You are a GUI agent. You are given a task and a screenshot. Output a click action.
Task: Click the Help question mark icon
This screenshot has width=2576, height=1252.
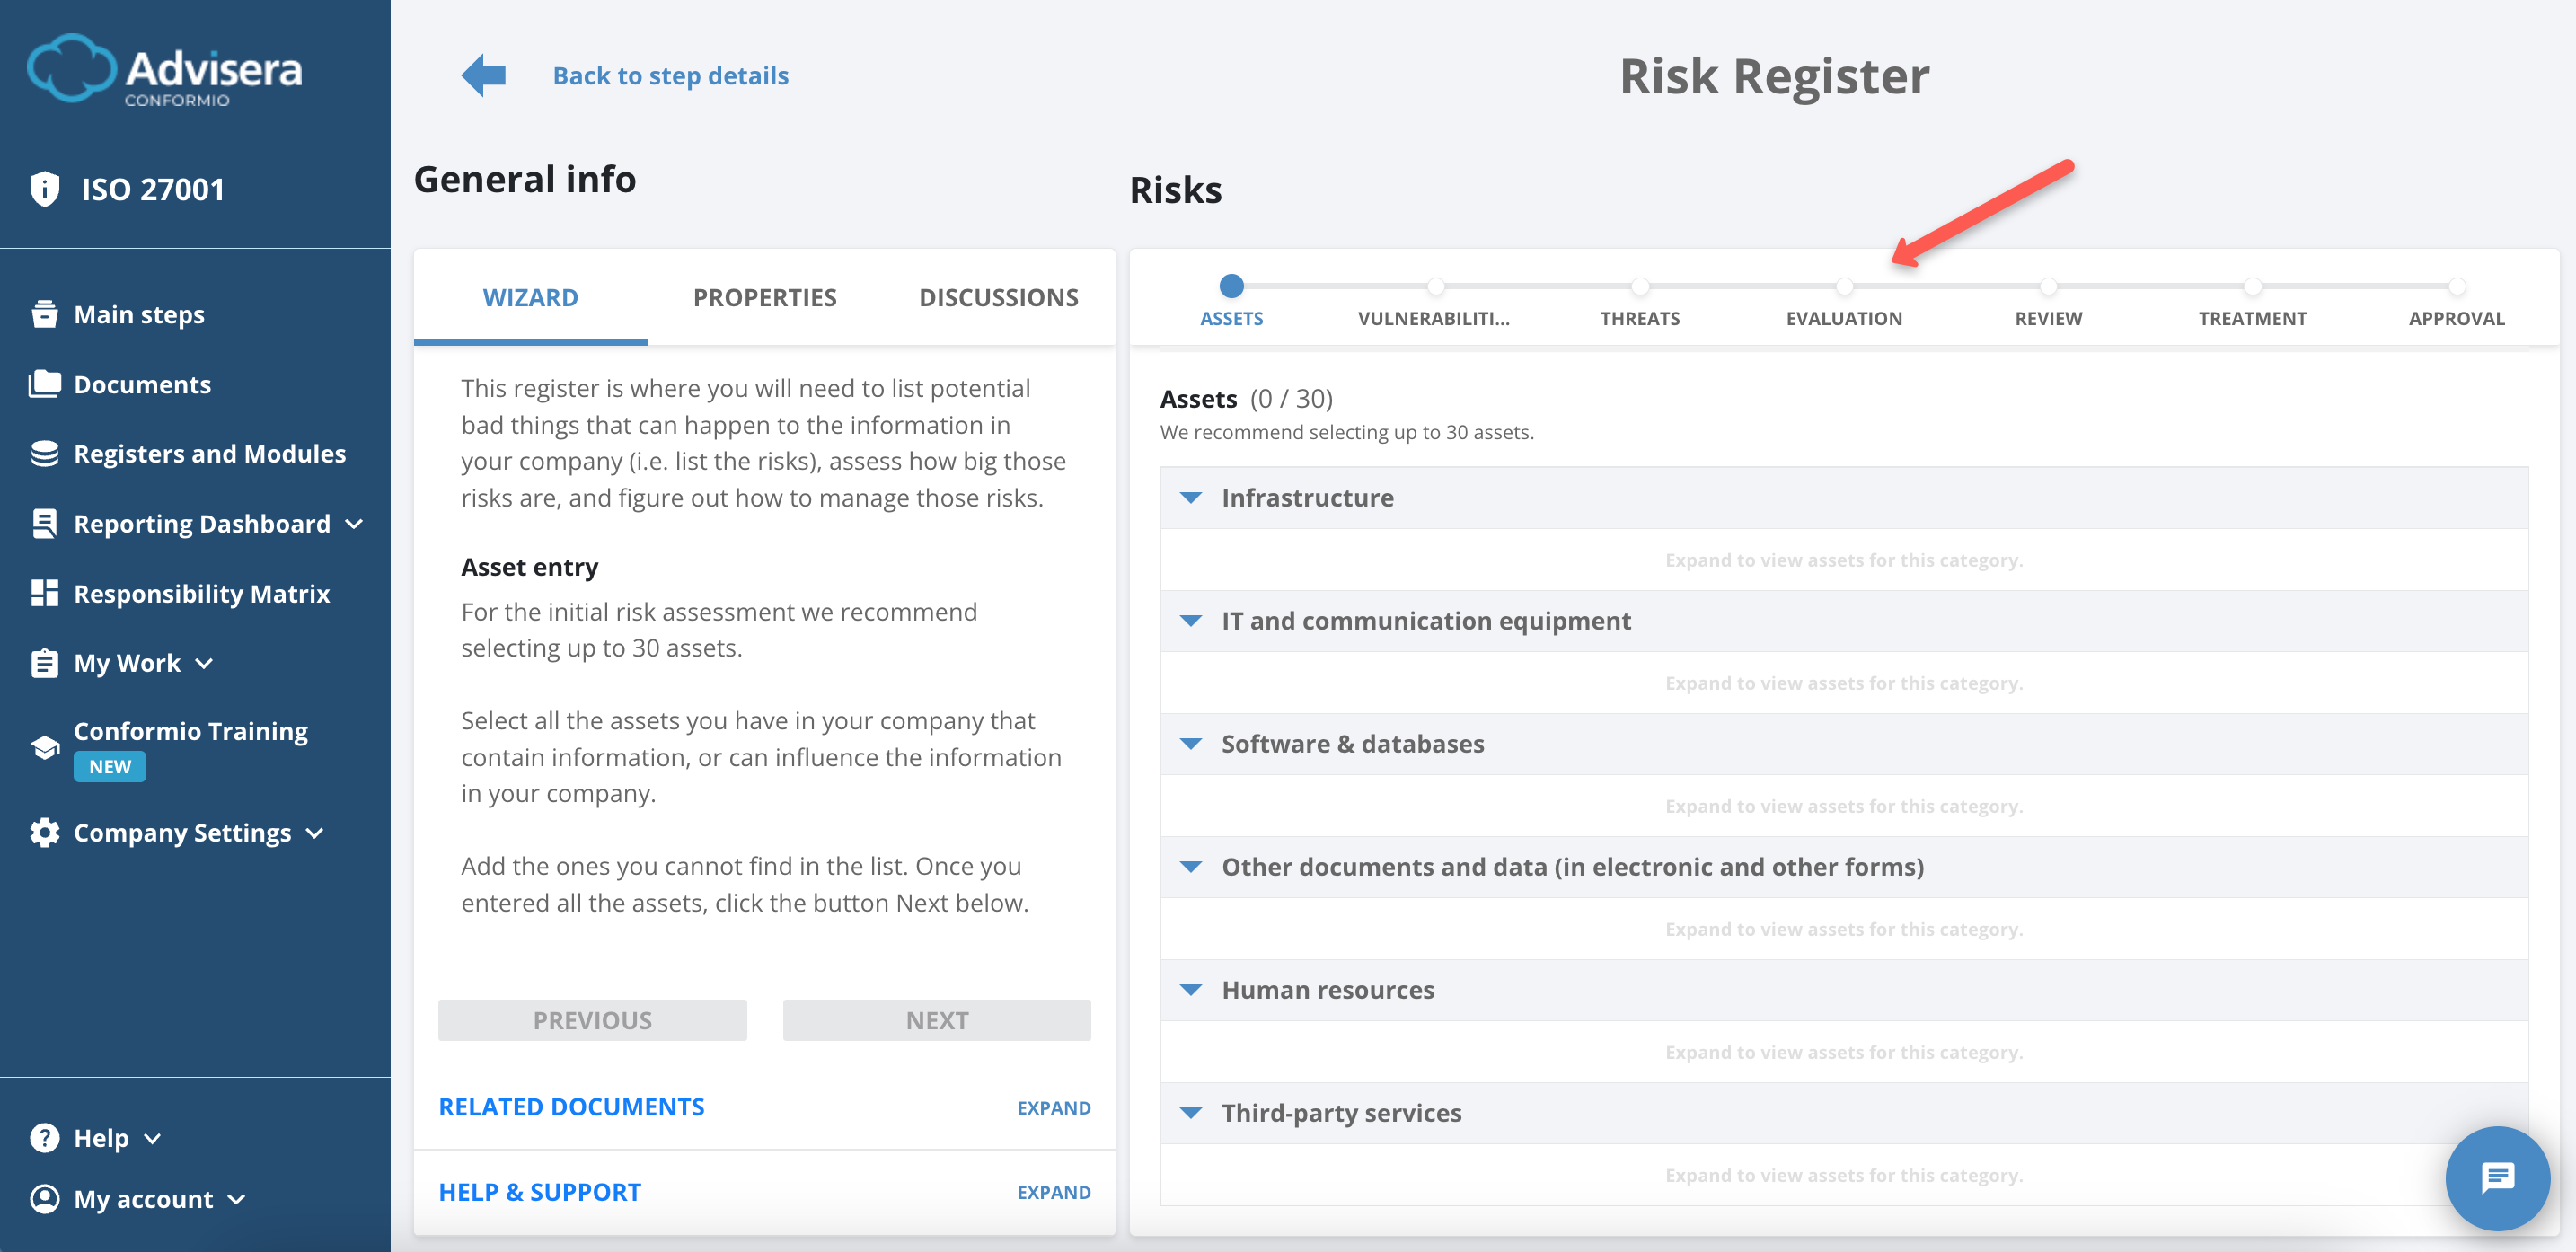coord(45,1137)
